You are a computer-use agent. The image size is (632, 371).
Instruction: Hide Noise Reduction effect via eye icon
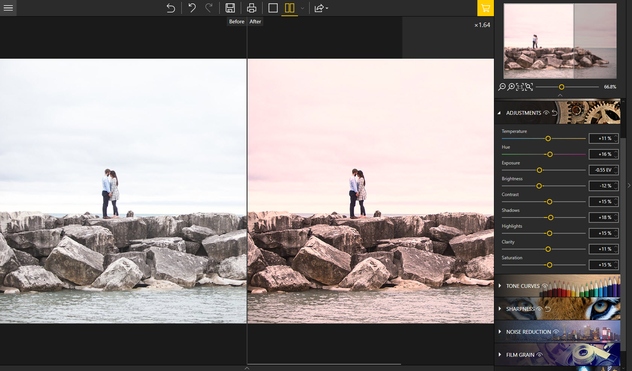(556, 332)
